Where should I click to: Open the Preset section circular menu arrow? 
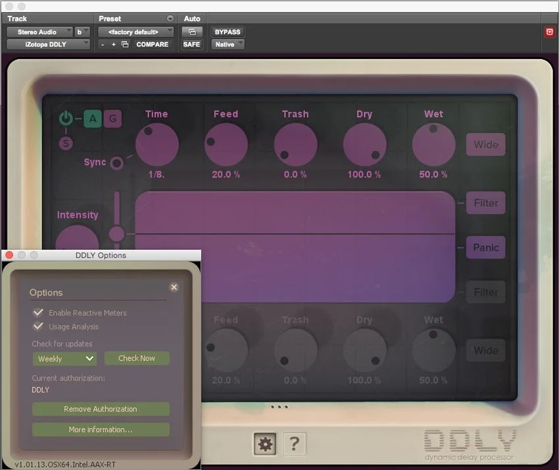170,18
